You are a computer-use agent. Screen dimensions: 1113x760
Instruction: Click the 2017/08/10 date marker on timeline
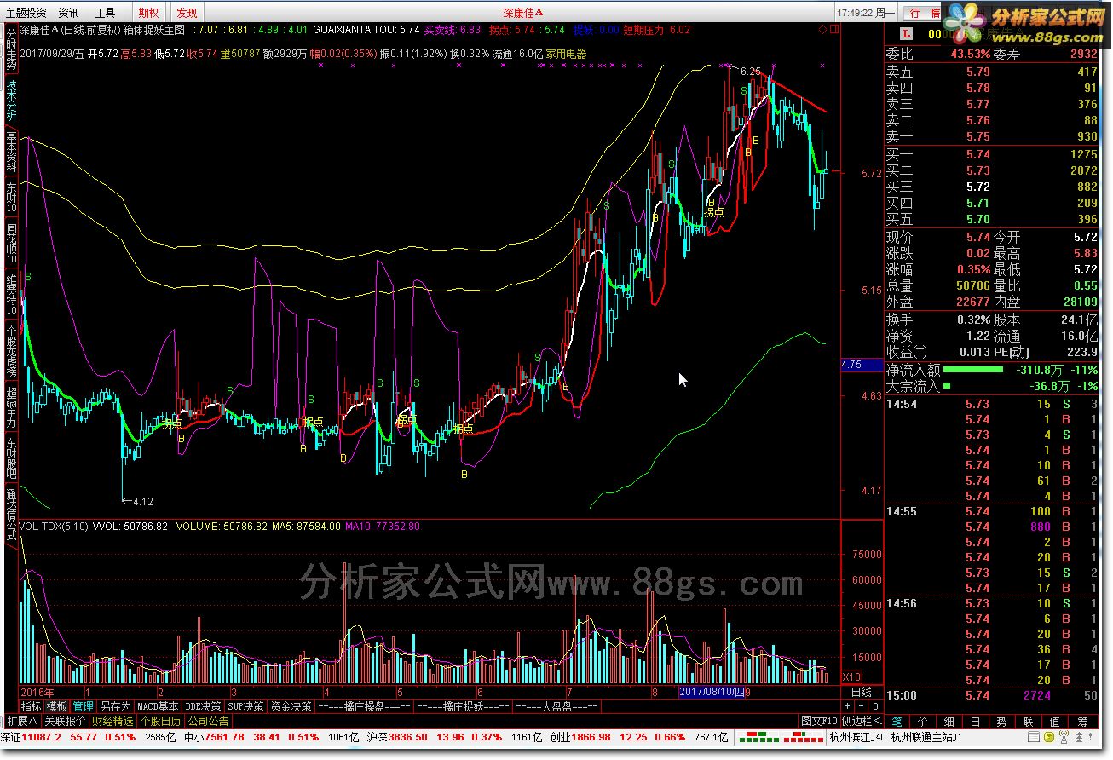712,692
